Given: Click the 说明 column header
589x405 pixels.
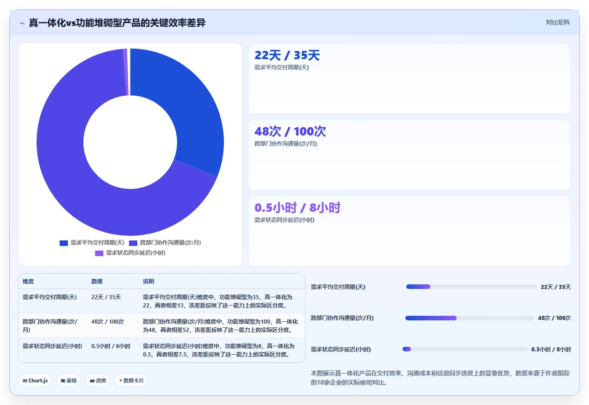Looking at the screenshot, I should tap(149, 282).
